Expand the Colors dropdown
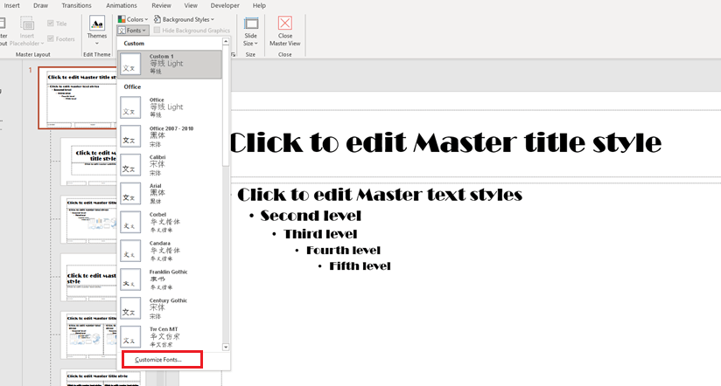The image size is (721, 386). point(133,19)
